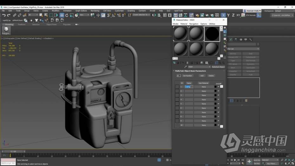Open Material Editor Utilities menu
The image size is (295, 166).
[x=212, y=24]
